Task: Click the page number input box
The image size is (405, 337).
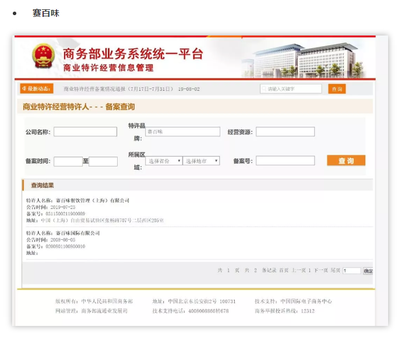Action: point(351,271)
